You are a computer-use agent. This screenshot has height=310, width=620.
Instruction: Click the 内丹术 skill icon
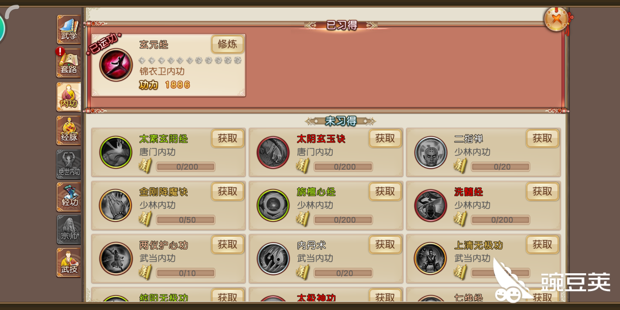(273, 259)
